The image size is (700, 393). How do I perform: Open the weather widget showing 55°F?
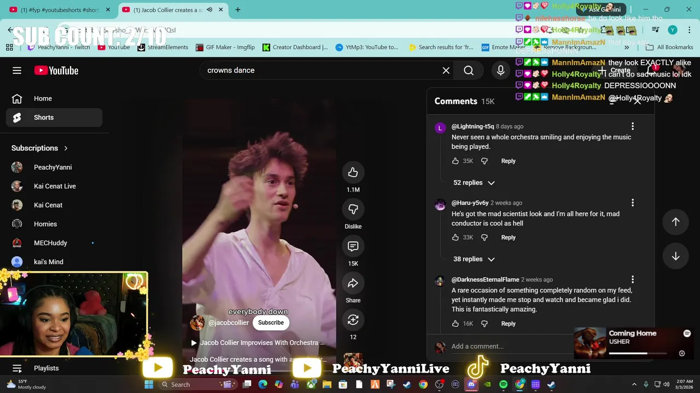tap(26, 385)
